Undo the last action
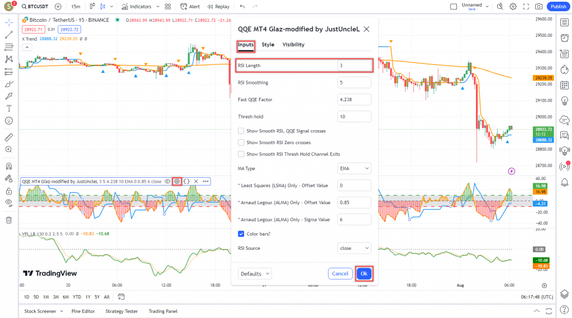 click(242, 7)
